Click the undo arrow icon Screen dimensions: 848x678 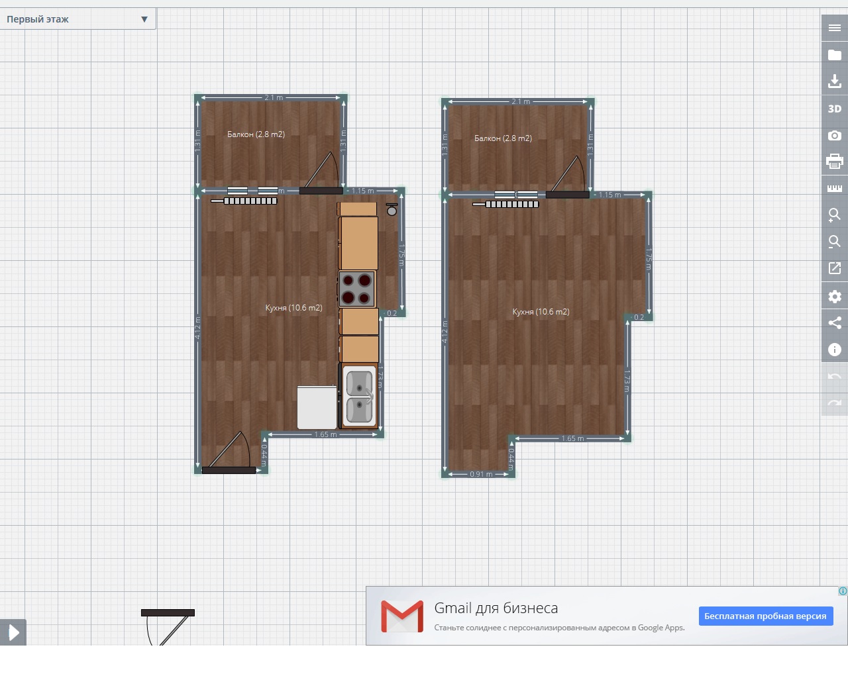coord(835,376)
